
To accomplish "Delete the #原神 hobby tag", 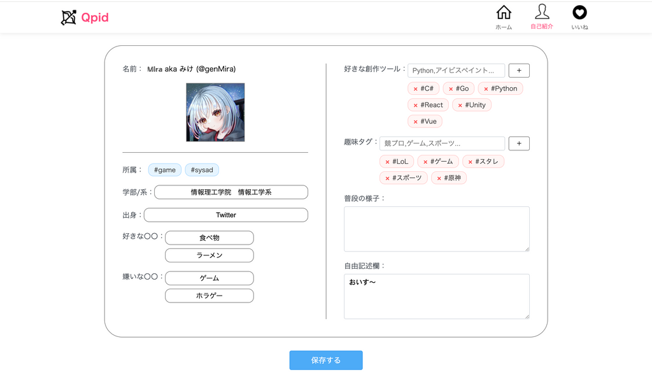I will (439, 178).
